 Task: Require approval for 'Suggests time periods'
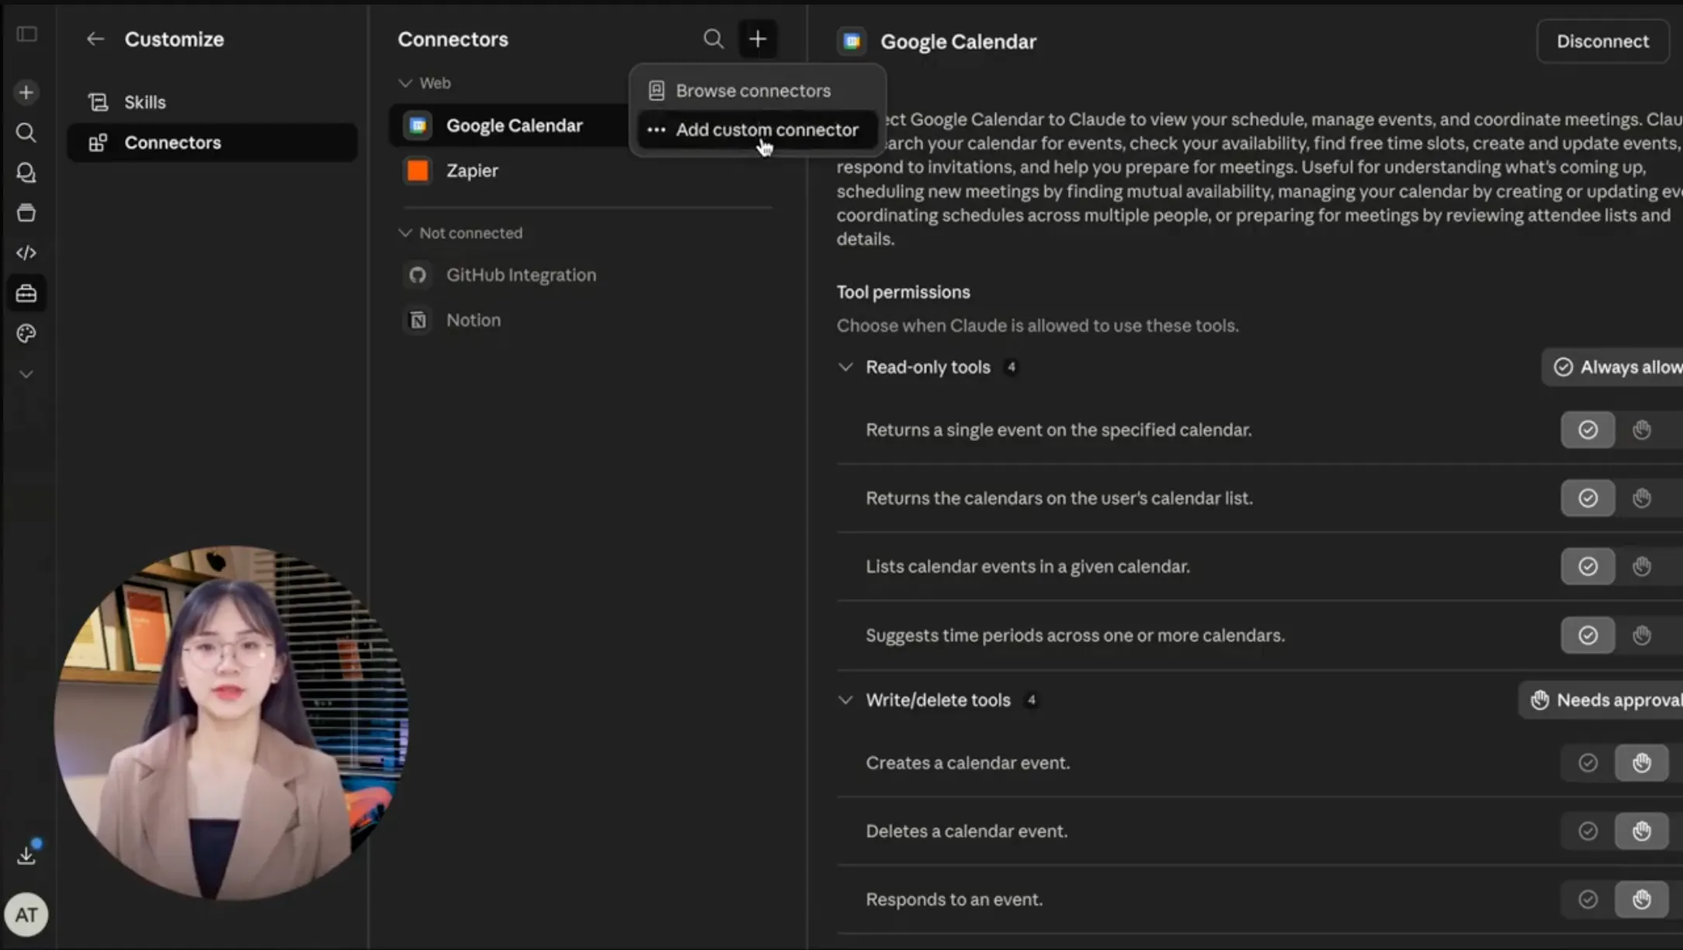[x=1641, y=636]
